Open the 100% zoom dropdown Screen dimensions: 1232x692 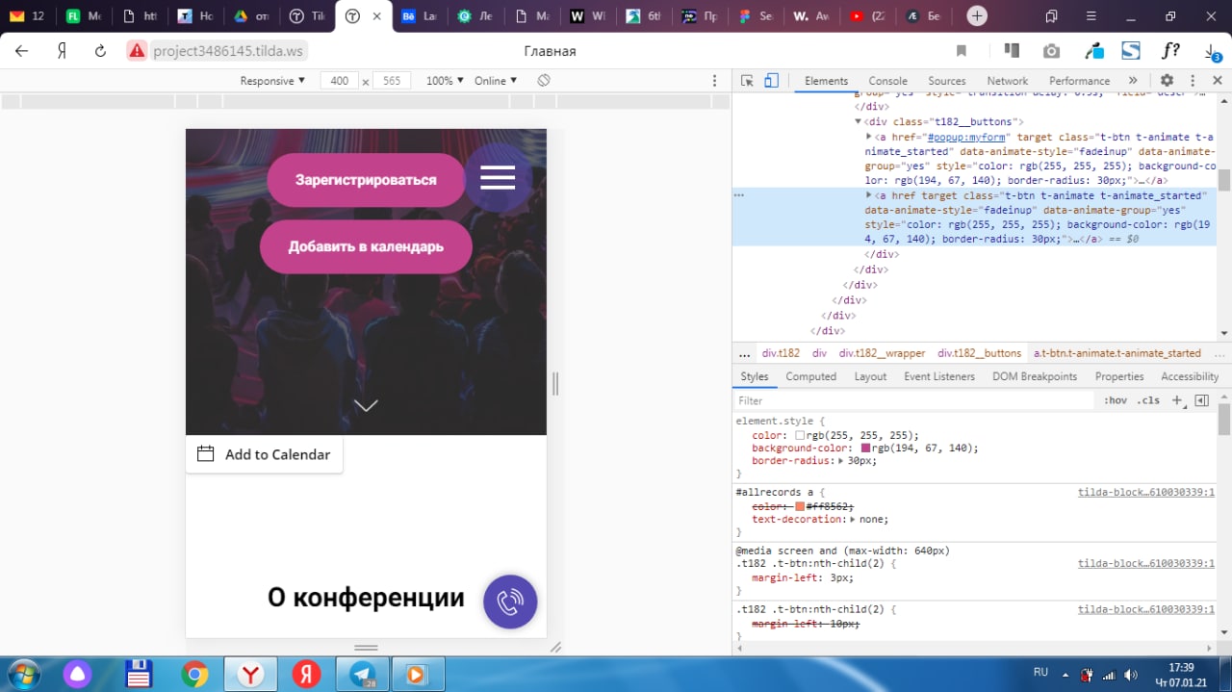445,81
